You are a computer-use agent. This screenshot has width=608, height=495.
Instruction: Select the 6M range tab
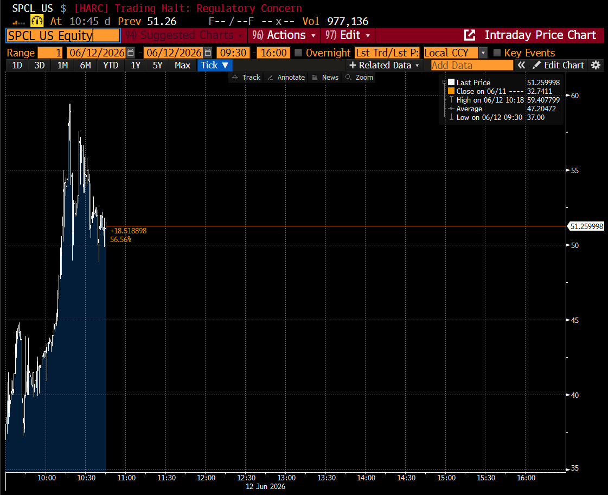pos(85,65)
